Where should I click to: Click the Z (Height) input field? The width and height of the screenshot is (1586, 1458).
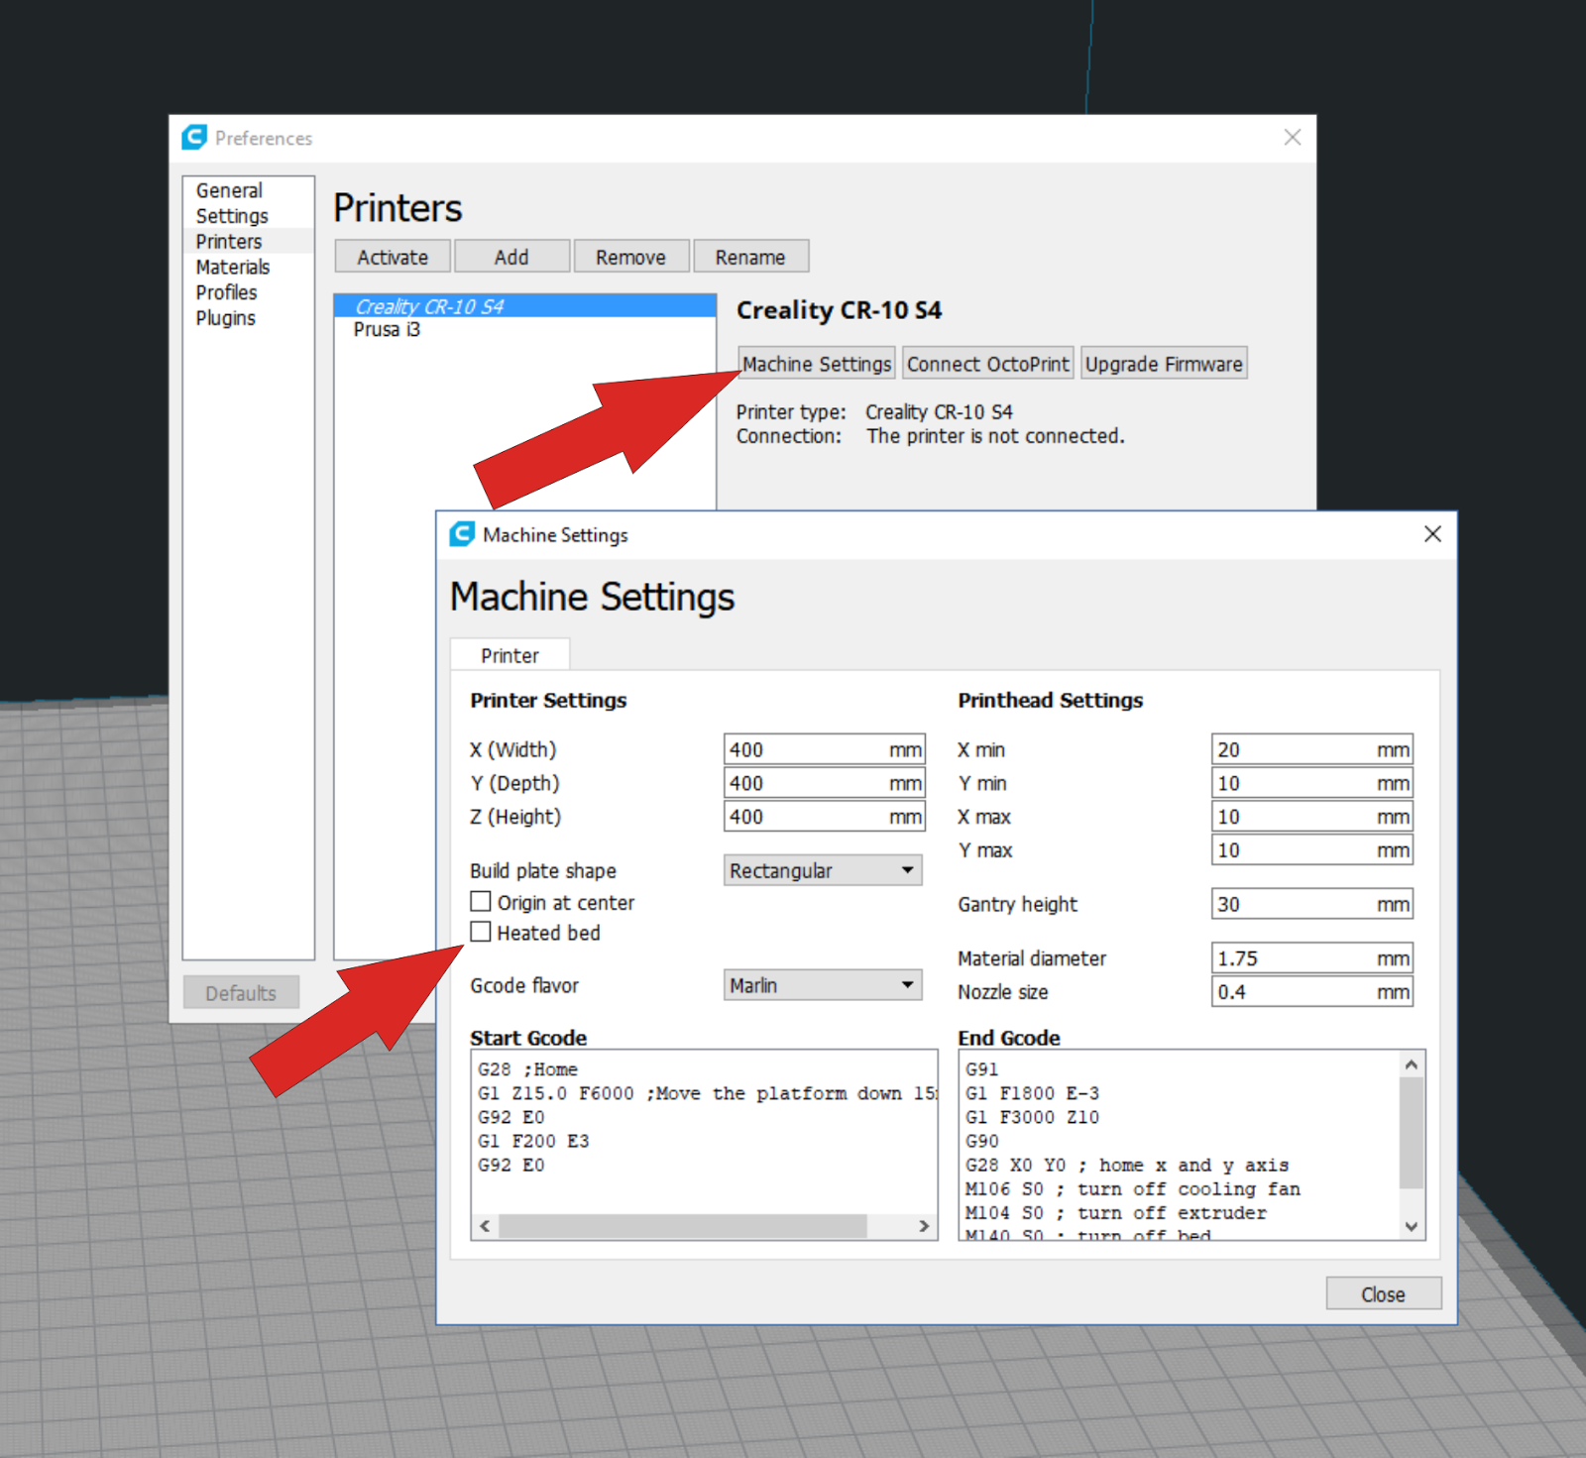tap(824, 817)
